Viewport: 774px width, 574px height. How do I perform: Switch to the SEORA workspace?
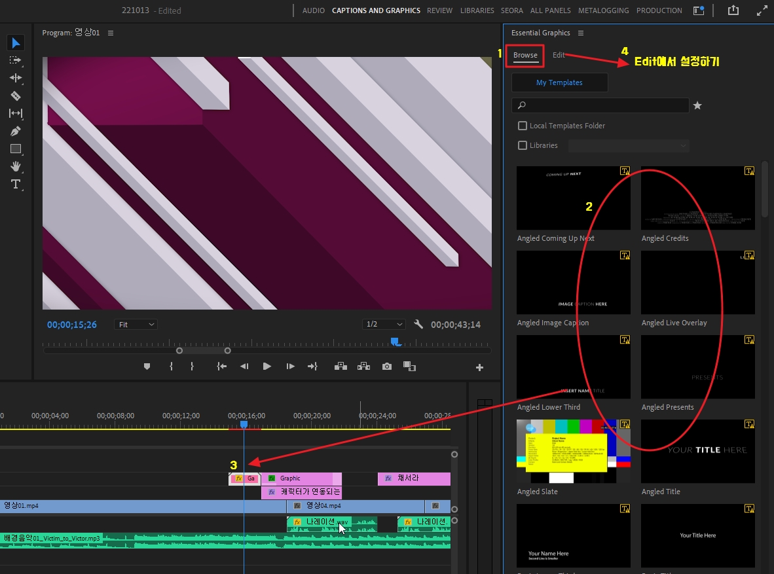point(512,10)
